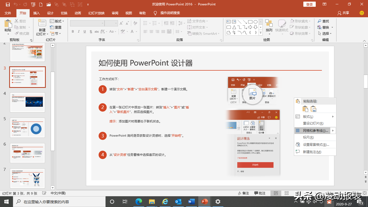The height and width of the screenshot is (207, 368).
Task: Switch to the Design (设计) tab
Action: (x=50, y=13)
